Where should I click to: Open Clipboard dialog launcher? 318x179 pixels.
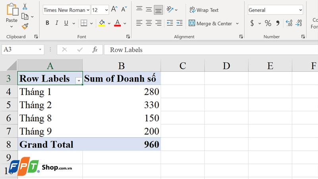pos(36,37)
